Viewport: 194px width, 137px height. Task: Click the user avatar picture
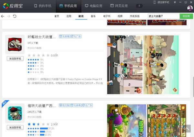tap(190, 8)
